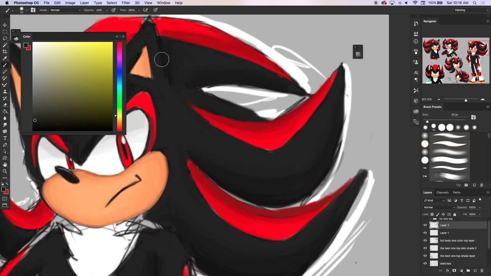
Task: Open the Color panel menu
Action: [123, 36]
